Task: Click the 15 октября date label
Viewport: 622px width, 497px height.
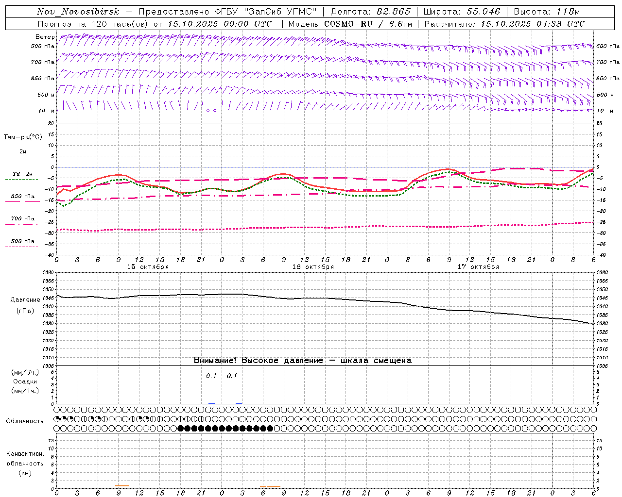Action: tap(148, 267)
